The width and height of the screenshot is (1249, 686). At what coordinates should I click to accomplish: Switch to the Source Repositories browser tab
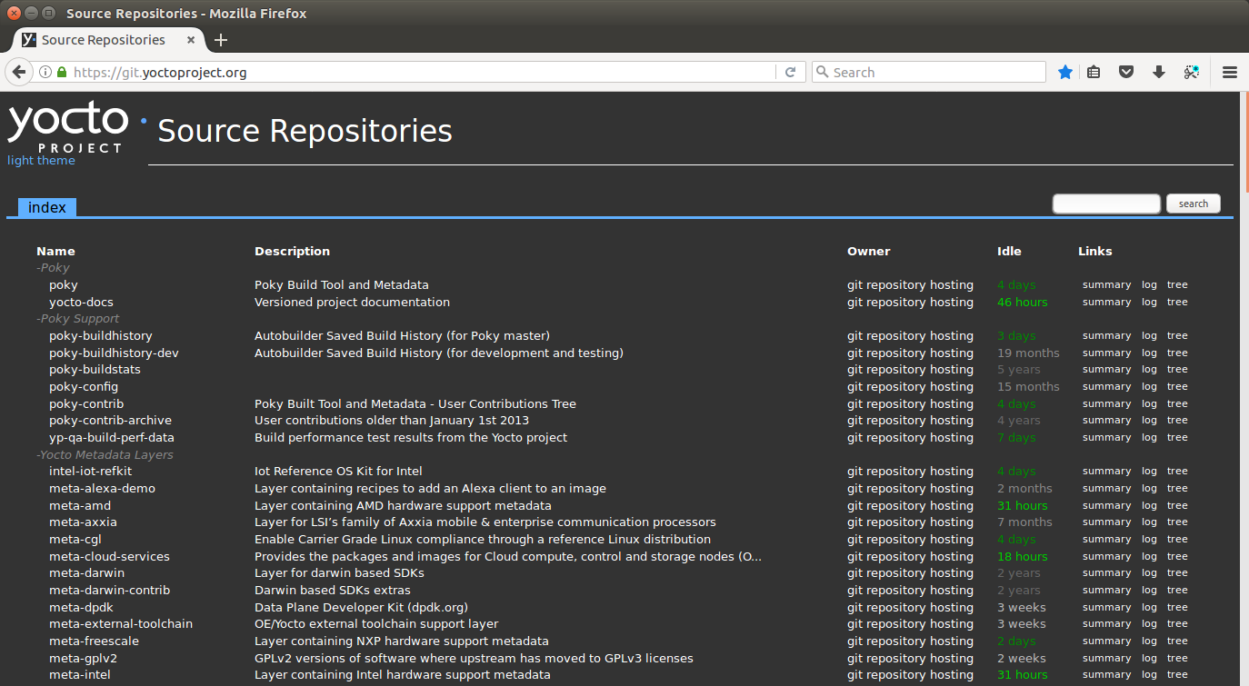pyautogui.click(x=103, y=40)
